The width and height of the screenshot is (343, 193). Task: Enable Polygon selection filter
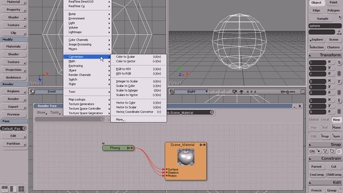click(333, 10)
